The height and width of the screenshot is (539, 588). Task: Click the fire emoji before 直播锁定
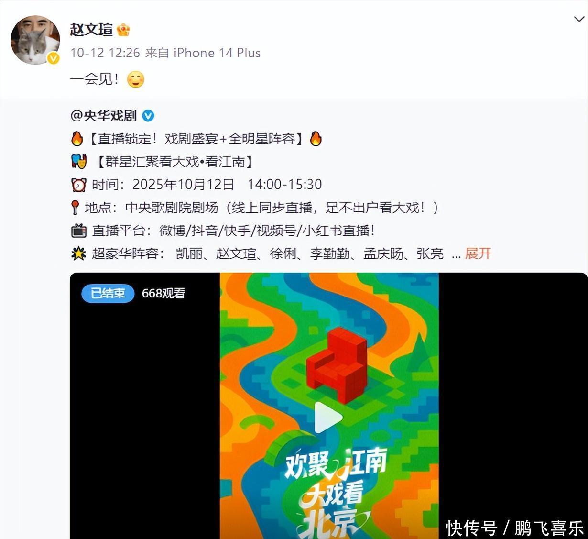tap(77, 139)
